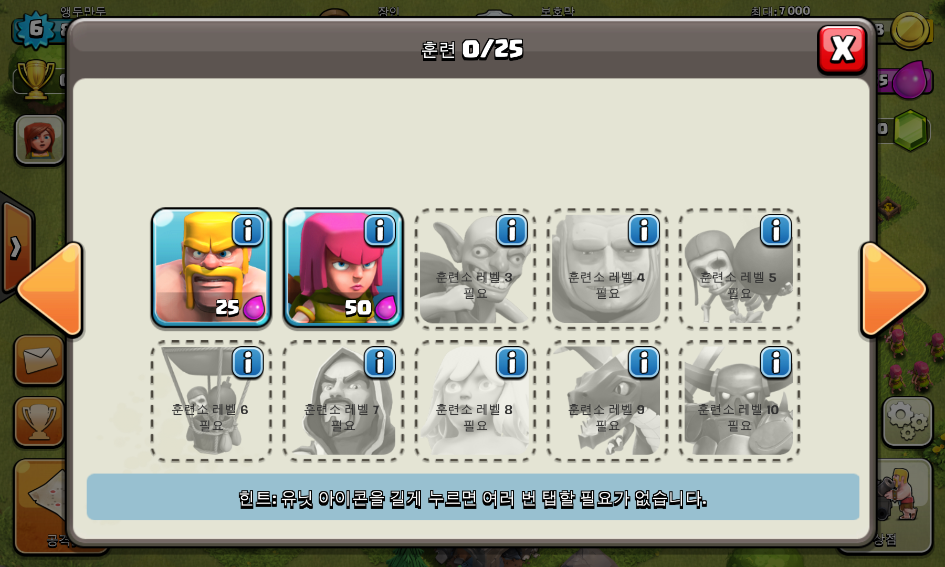Viewport: 945px width, 567px height.
Task: Select the locked Dragon troop slot
Action: tap(607, 401)
